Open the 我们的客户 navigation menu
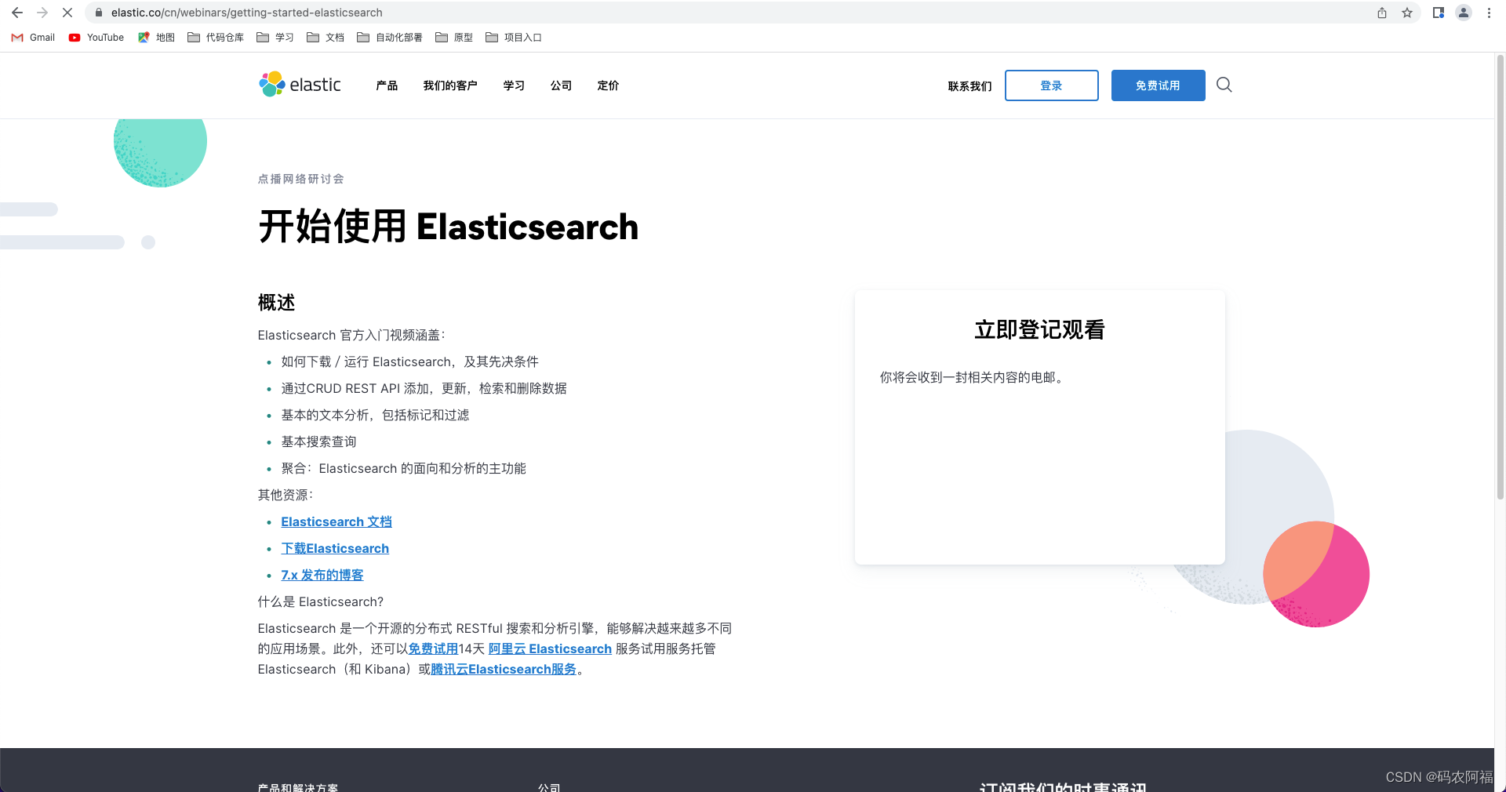The height and width of the screenshot is (792, 1506). coord(450,85)
